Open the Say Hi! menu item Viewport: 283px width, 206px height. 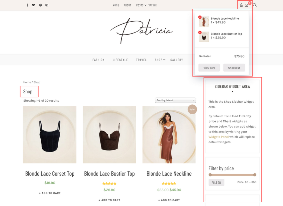pos(152,5)
